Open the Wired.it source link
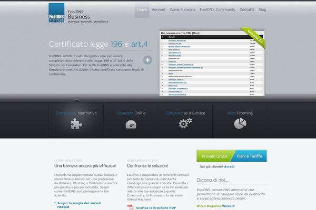 (x=229, y=206)
